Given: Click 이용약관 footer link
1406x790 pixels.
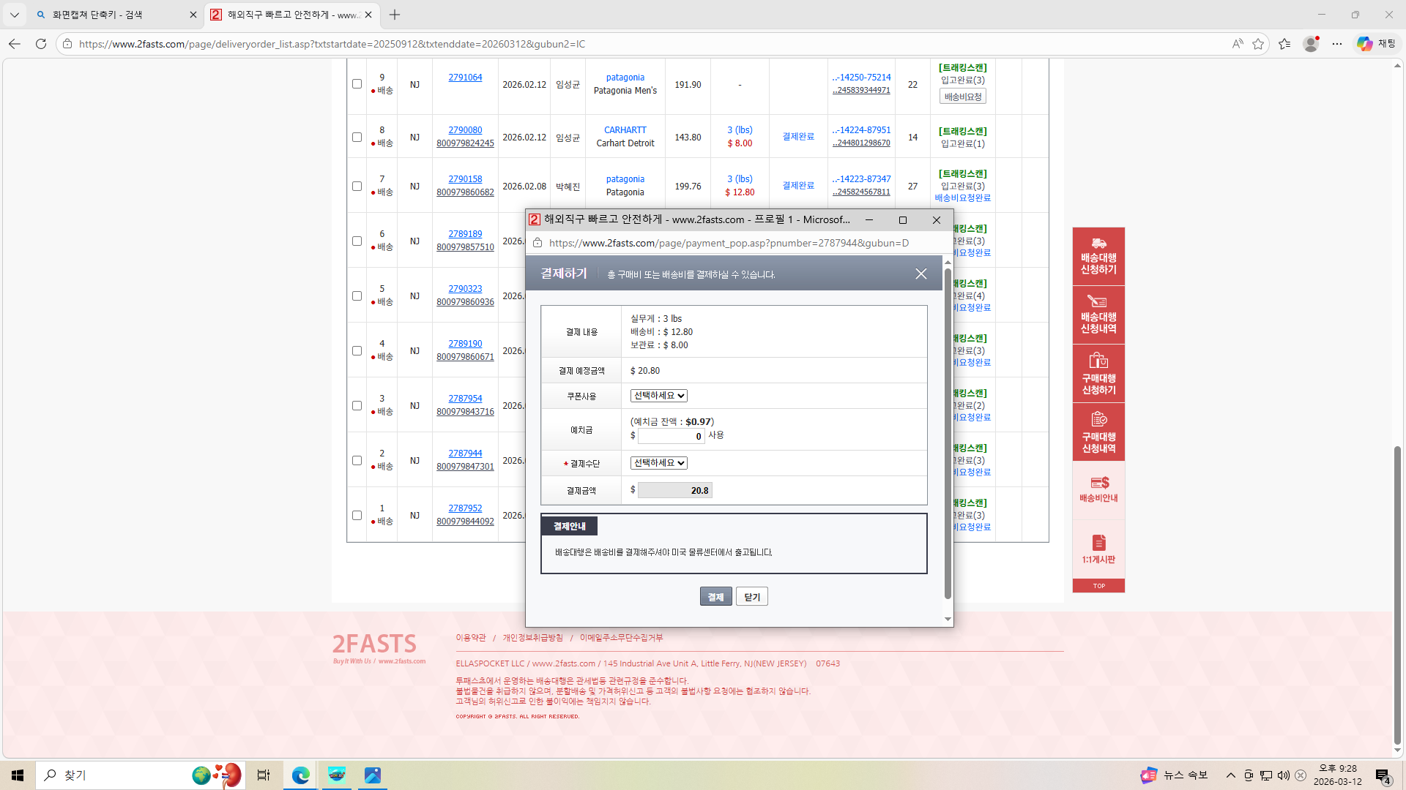Looking at the screenshot, I should (x=471, y=638).
